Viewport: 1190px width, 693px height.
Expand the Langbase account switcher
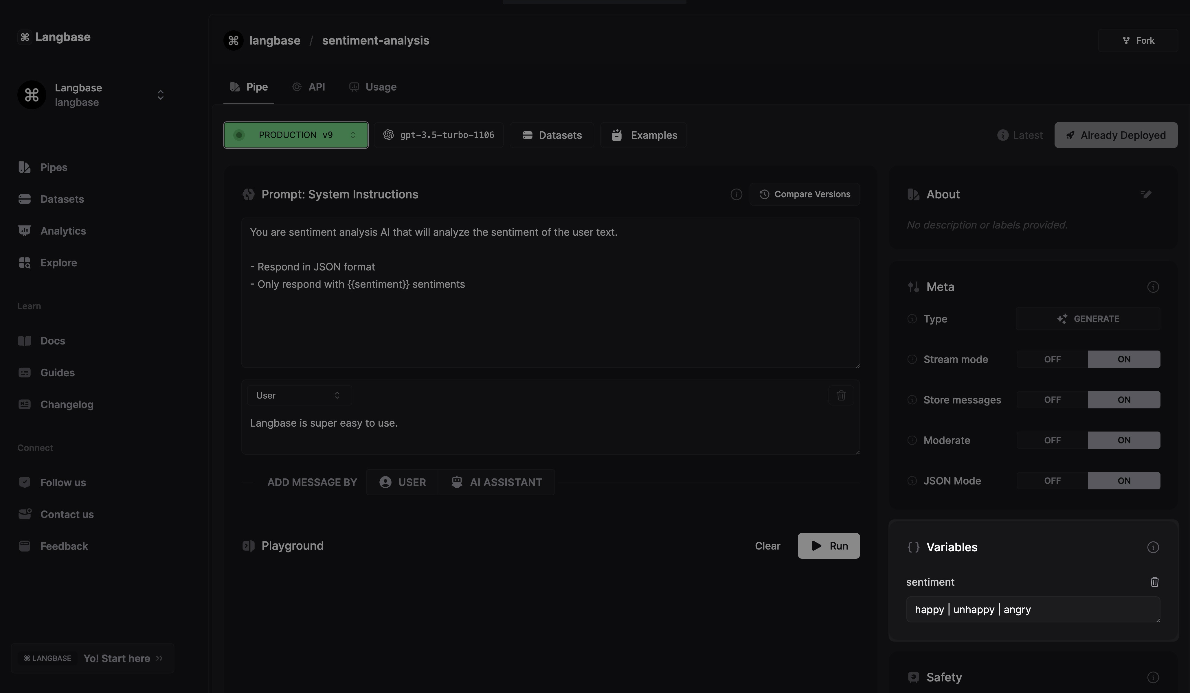coord(160,95)
